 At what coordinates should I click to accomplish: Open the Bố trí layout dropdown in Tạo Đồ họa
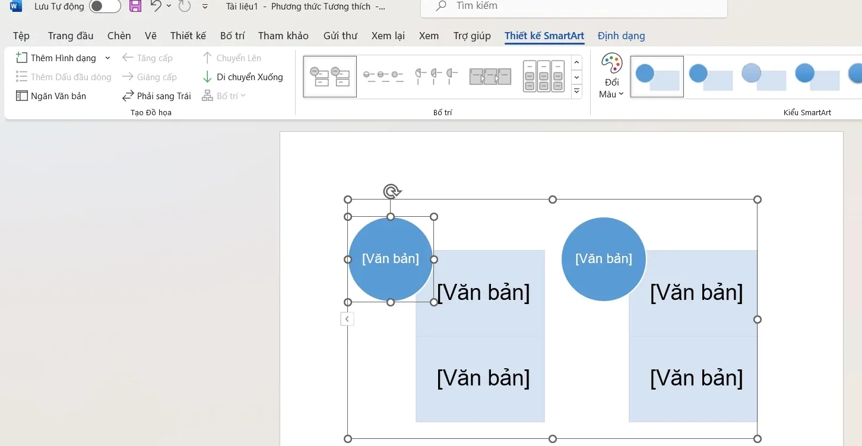(x=224, y=96)
